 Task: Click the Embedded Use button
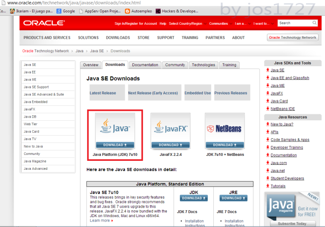coord(198,92)
